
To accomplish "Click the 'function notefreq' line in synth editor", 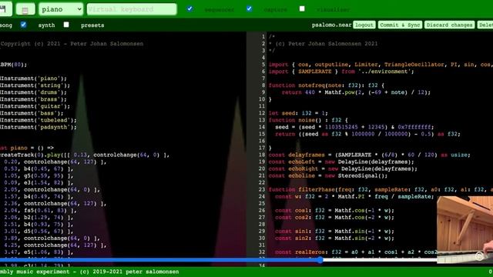I will pyautogui.click(x=327, y=85).
